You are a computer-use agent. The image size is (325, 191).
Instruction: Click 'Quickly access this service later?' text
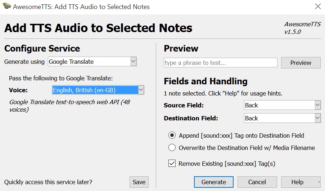pyautogui.click(x=48, y=182)
